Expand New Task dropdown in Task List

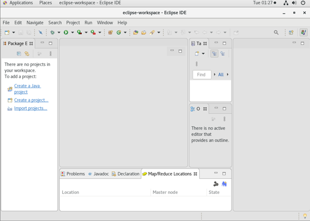[203, 54]
